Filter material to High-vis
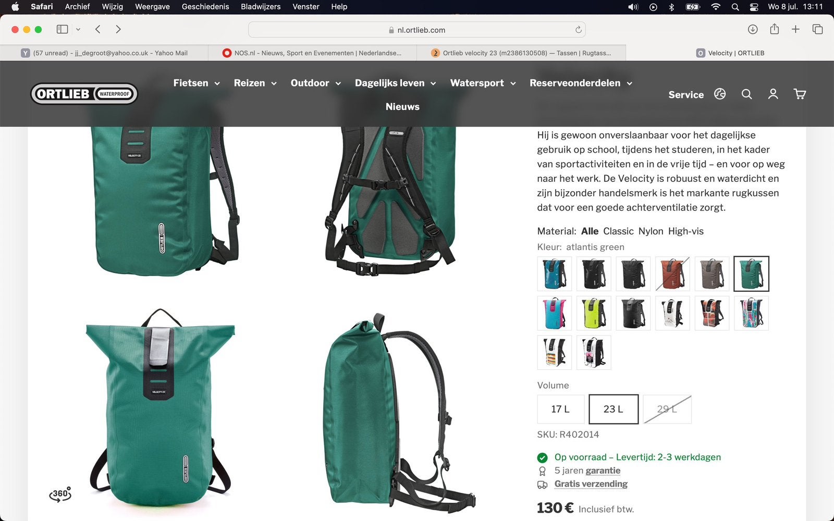Viewport: 834px width, 521px height. 685,231
